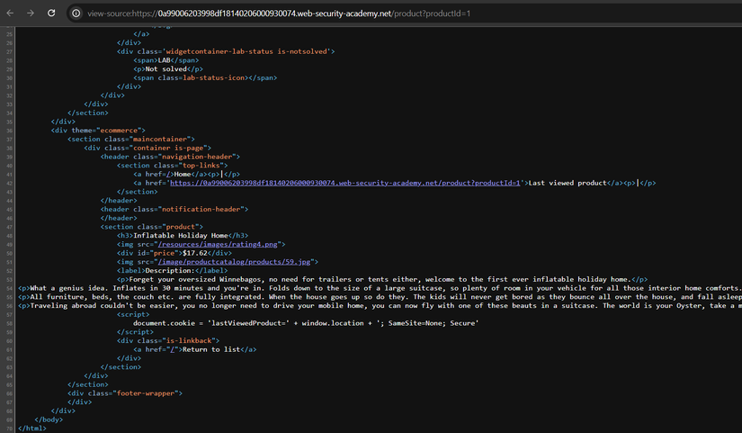Click line number 42 in the gutter
This screenshot has height=433, width=742.
coord(10,183)
